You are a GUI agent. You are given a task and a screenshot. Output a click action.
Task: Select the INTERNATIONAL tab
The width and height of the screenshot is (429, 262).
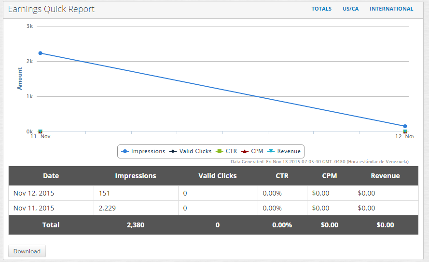(391, 9)
